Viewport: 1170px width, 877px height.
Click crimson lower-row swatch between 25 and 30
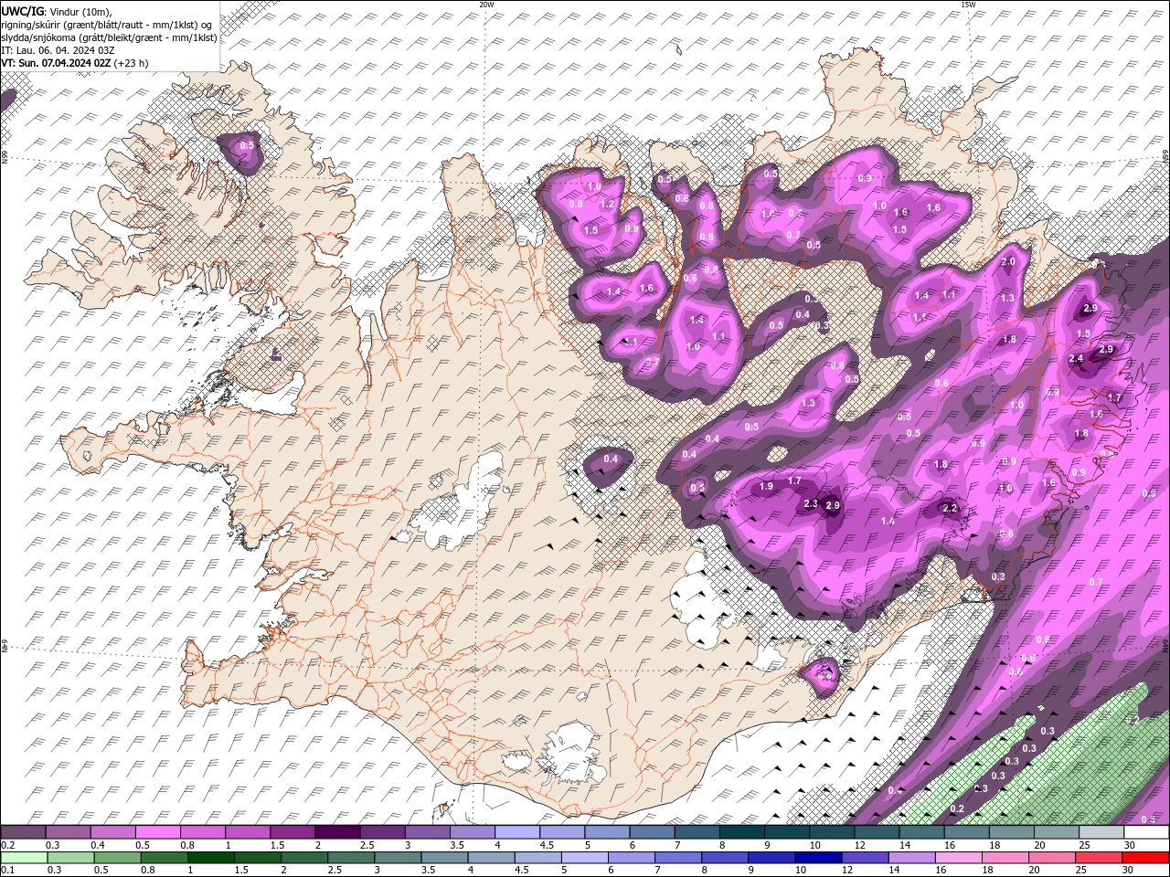coord(1099,857)
